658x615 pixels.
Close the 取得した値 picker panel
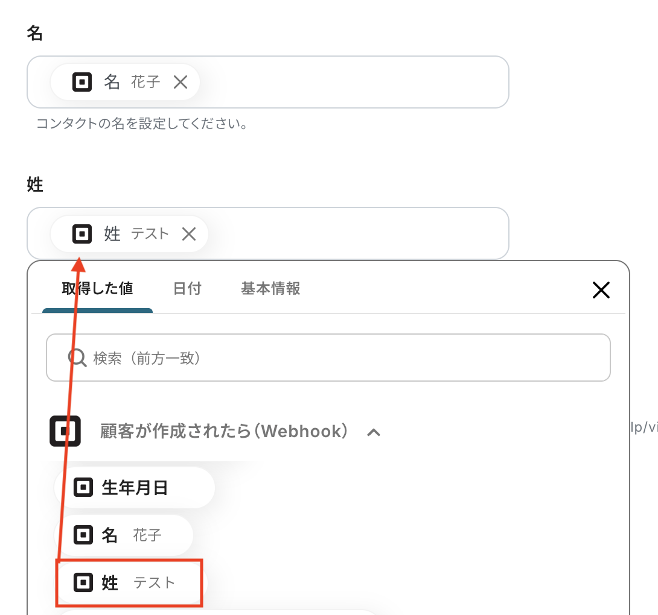point(601,290)
